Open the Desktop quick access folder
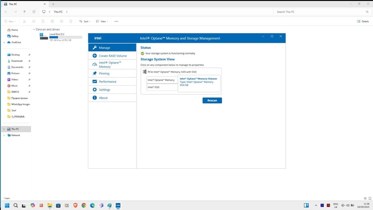373x210 pixels. [x=16, y=54]
